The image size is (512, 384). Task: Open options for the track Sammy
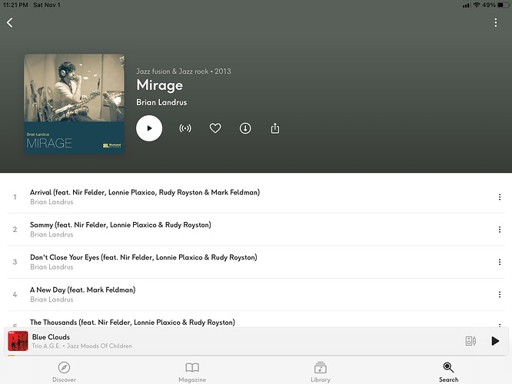500,230
